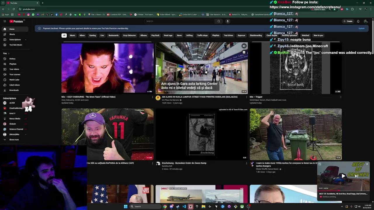Select the All filter chip
374x210 pixels.
64,35
